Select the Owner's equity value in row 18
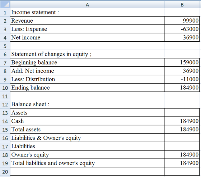Viewport: 201px width, 177px height. pyautogui.click(x=182, y=155)
